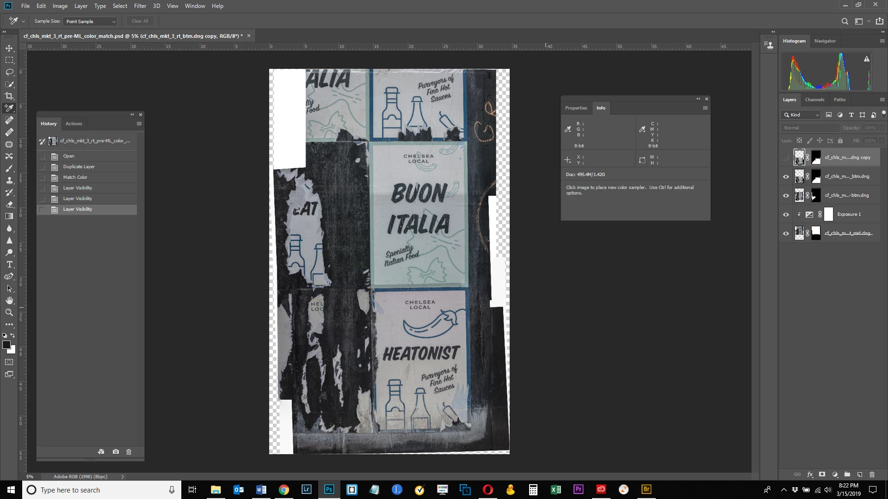This screenshot has width=888, height=499.
Task: Hide the Exposure 1 adjustment layer
Action: (x=786, y=214)
